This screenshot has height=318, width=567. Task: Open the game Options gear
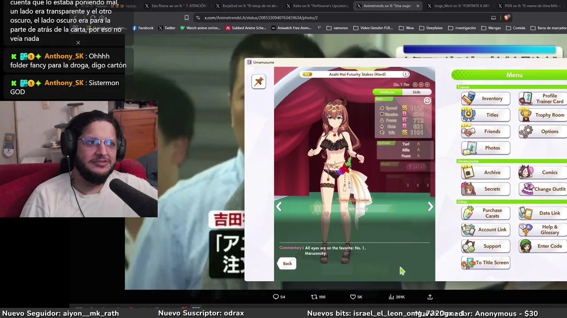(543, 131)
